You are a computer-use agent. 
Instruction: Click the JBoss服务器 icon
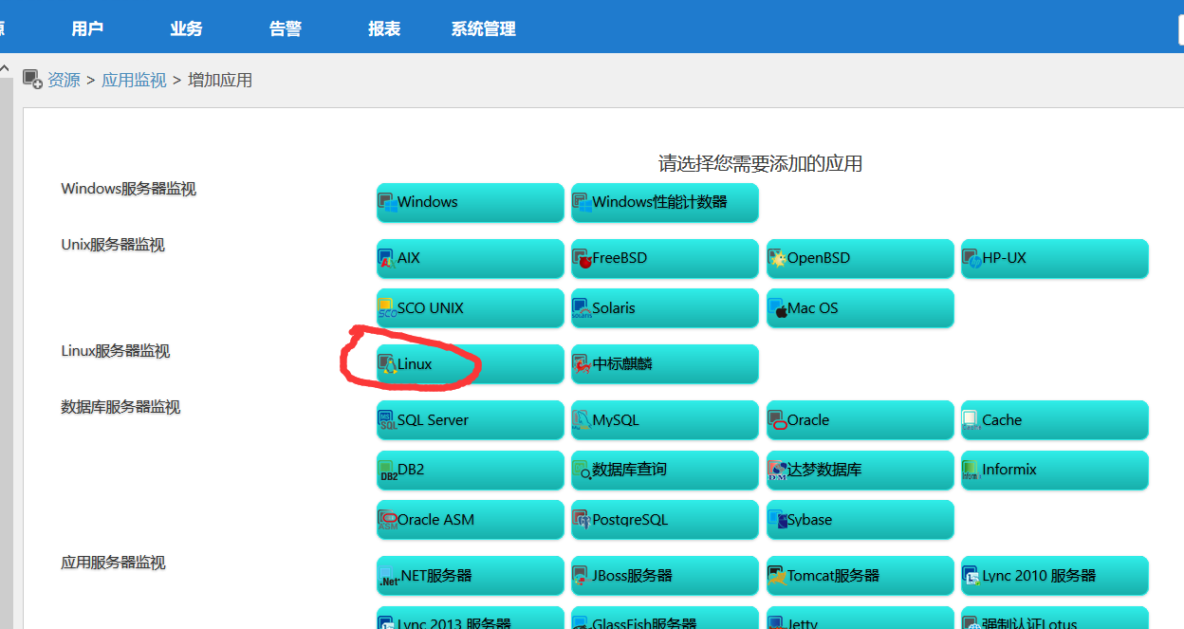pyautogui.click(x=583, y=576)
